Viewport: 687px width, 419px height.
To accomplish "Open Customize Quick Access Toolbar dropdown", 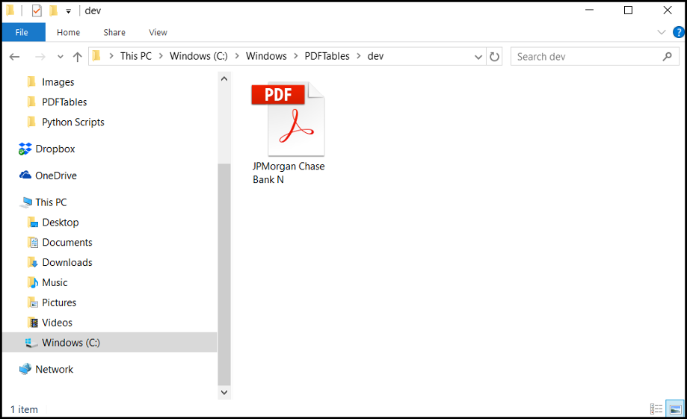I will [x=68, y=11].
